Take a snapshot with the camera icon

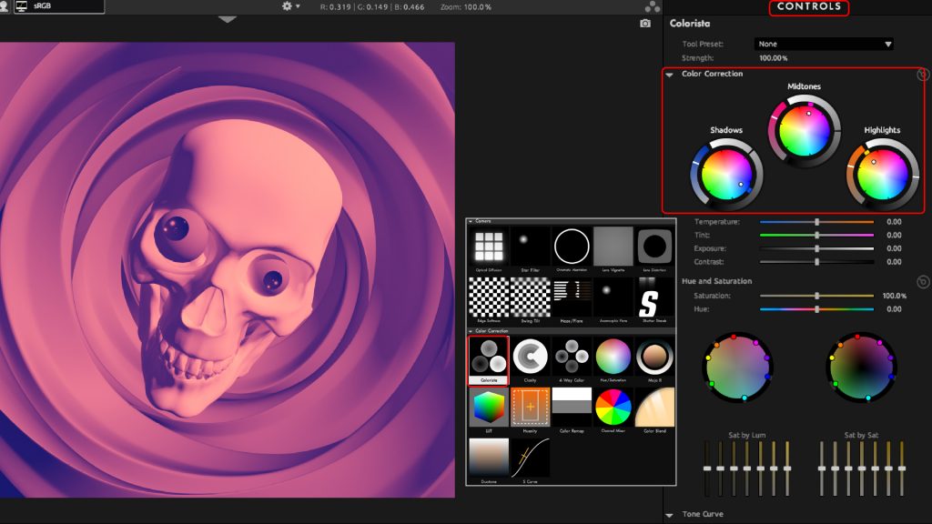[645, 24]
